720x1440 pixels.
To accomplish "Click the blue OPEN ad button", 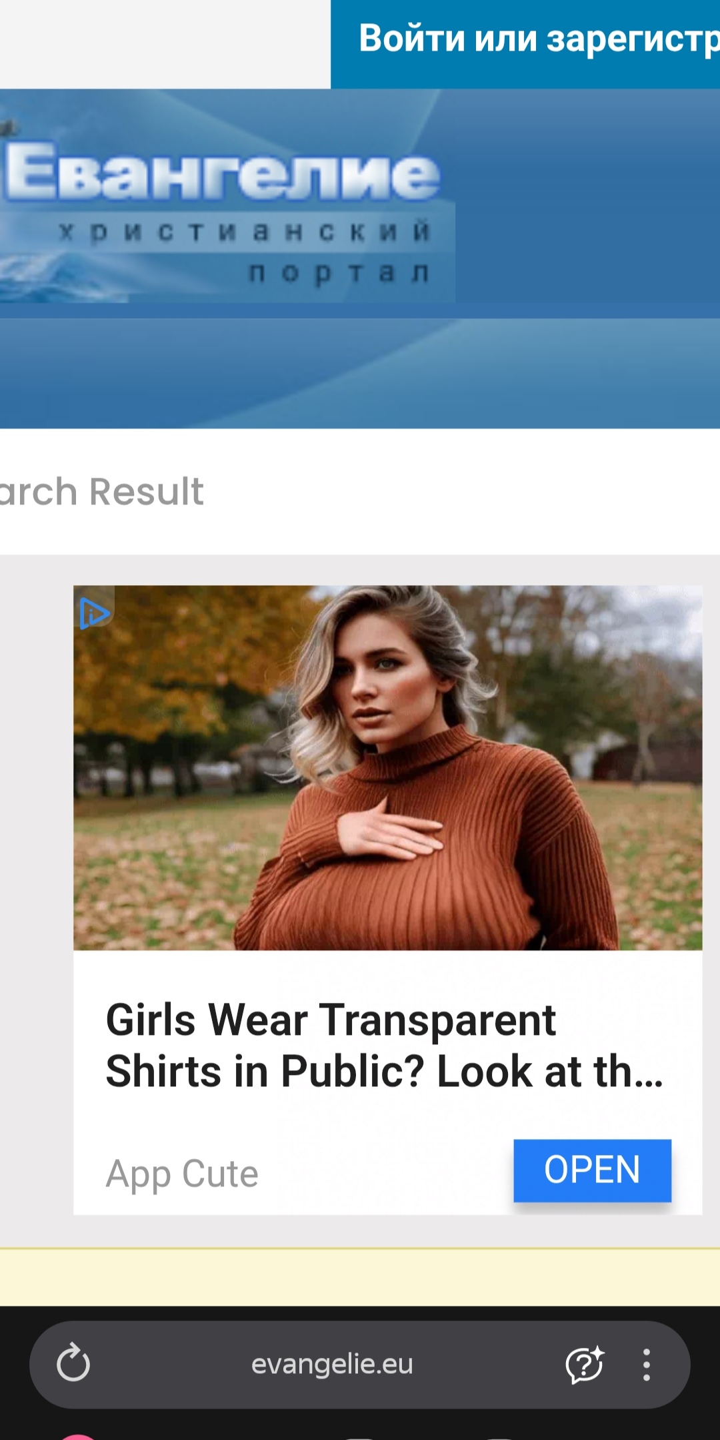I will pyautogui.click(x=592, y=1170).
